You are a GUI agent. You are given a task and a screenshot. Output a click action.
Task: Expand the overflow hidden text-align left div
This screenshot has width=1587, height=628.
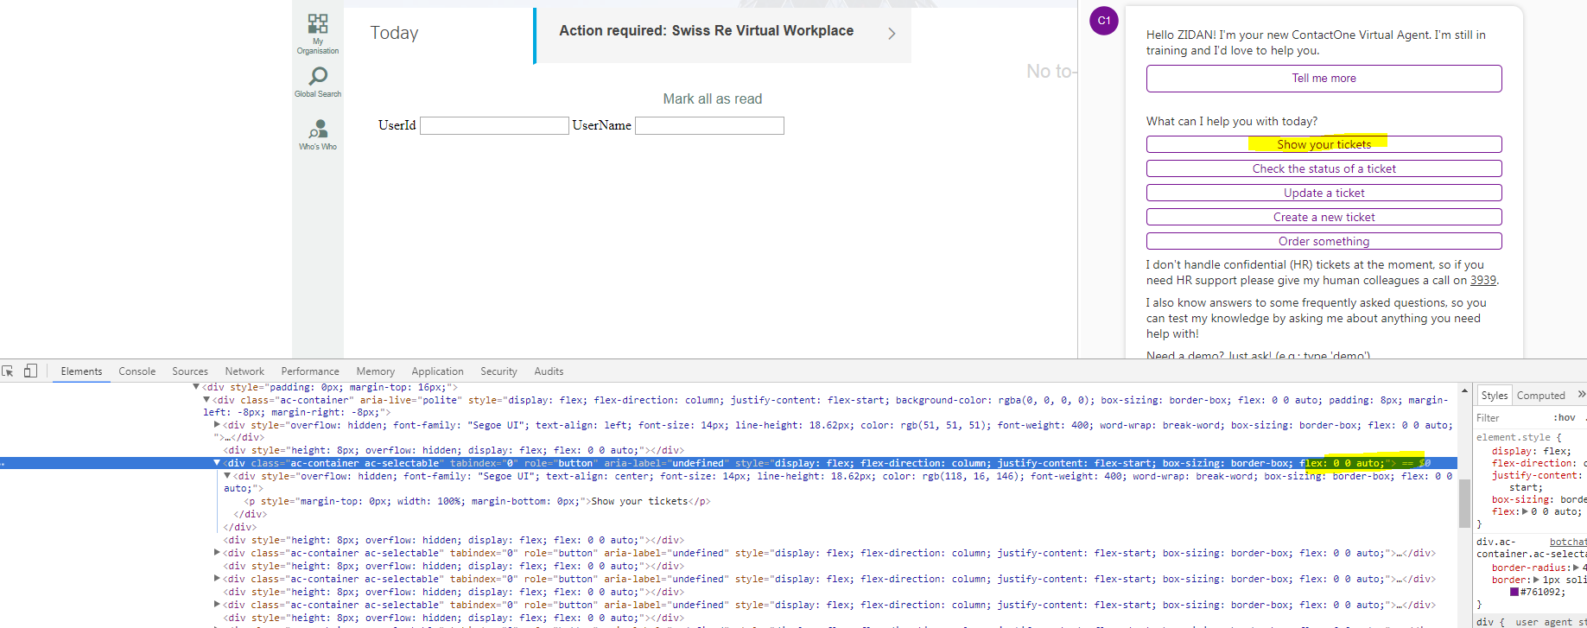click(x=217, y=424)
